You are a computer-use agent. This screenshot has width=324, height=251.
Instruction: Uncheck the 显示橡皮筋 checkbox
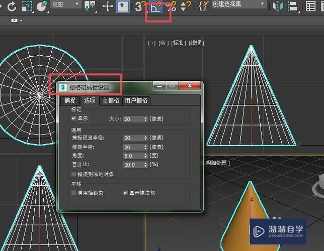[125, 193]
